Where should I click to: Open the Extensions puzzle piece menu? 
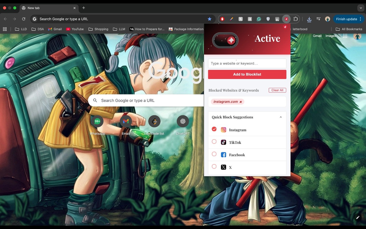coord(296,19)
